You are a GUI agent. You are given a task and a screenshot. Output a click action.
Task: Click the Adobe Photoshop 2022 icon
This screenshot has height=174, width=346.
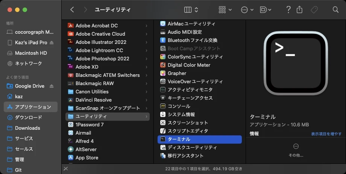coord(71,58)
